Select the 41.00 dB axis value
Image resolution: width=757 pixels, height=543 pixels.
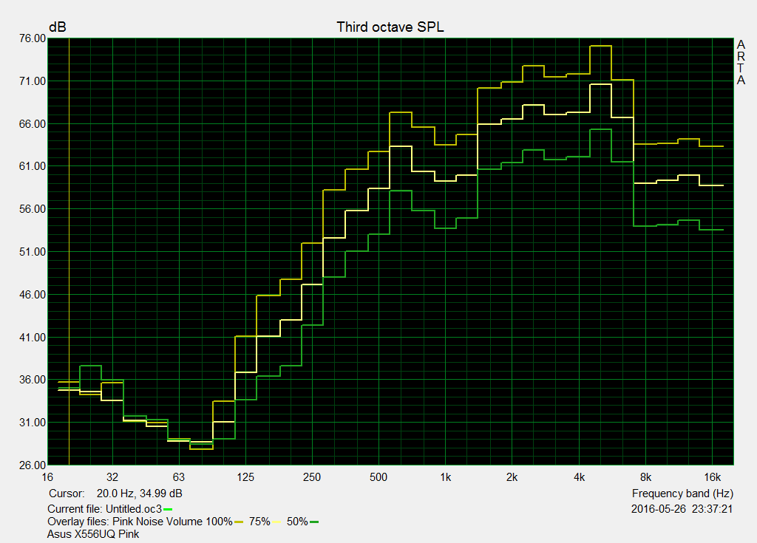pos(33,338)
